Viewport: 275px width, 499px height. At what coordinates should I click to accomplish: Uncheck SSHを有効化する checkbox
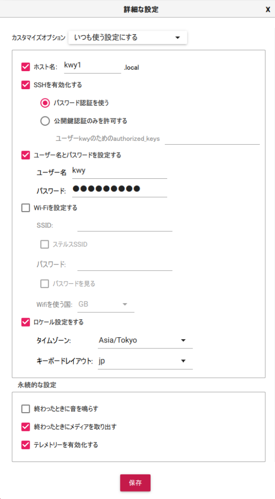pyautogui.click(x=25, y=85)
